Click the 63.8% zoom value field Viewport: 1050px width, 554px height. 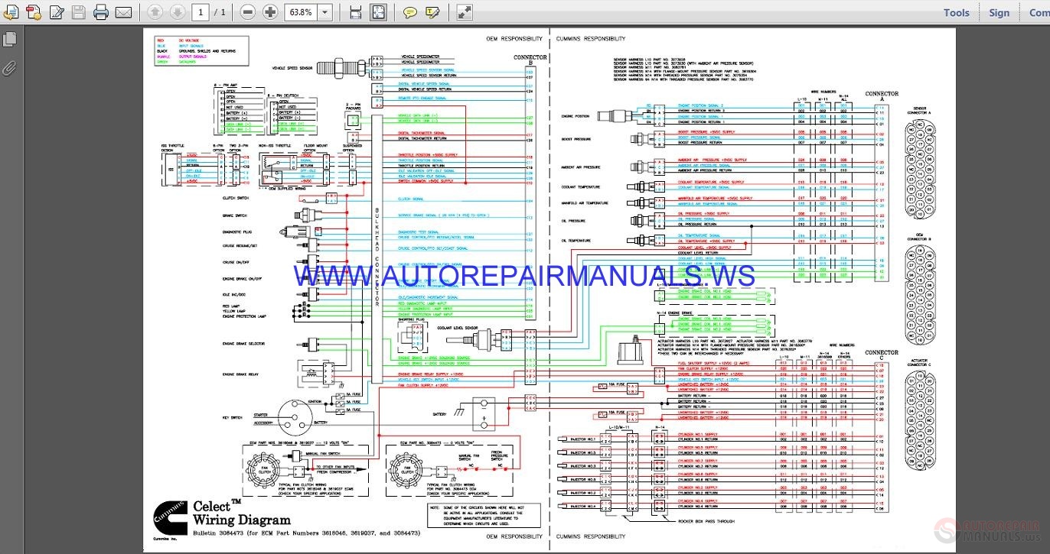coord(300,12)
